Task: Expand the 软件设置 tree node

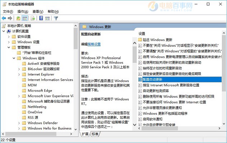Action: click(x=9, y=37)
